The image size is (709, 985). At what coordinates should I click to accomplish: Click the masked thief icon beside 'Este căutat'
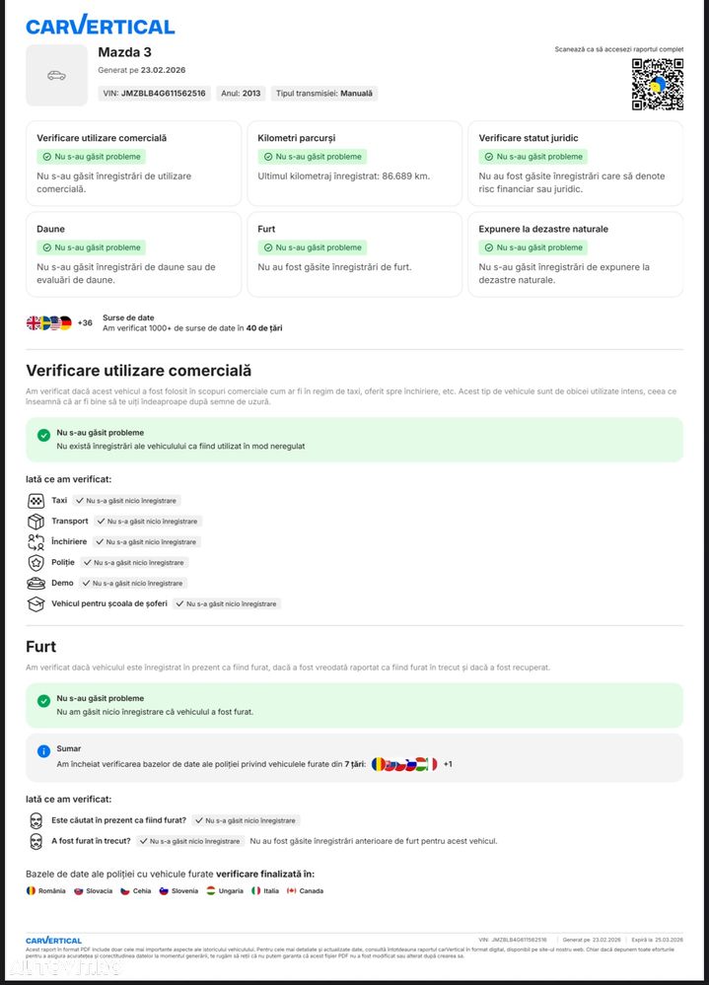point(35,820)
